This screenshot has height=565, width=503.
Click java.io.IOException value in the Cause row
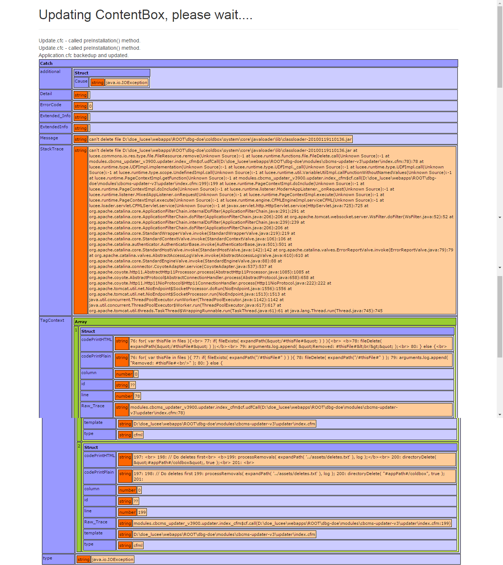(x=127, y=83)
